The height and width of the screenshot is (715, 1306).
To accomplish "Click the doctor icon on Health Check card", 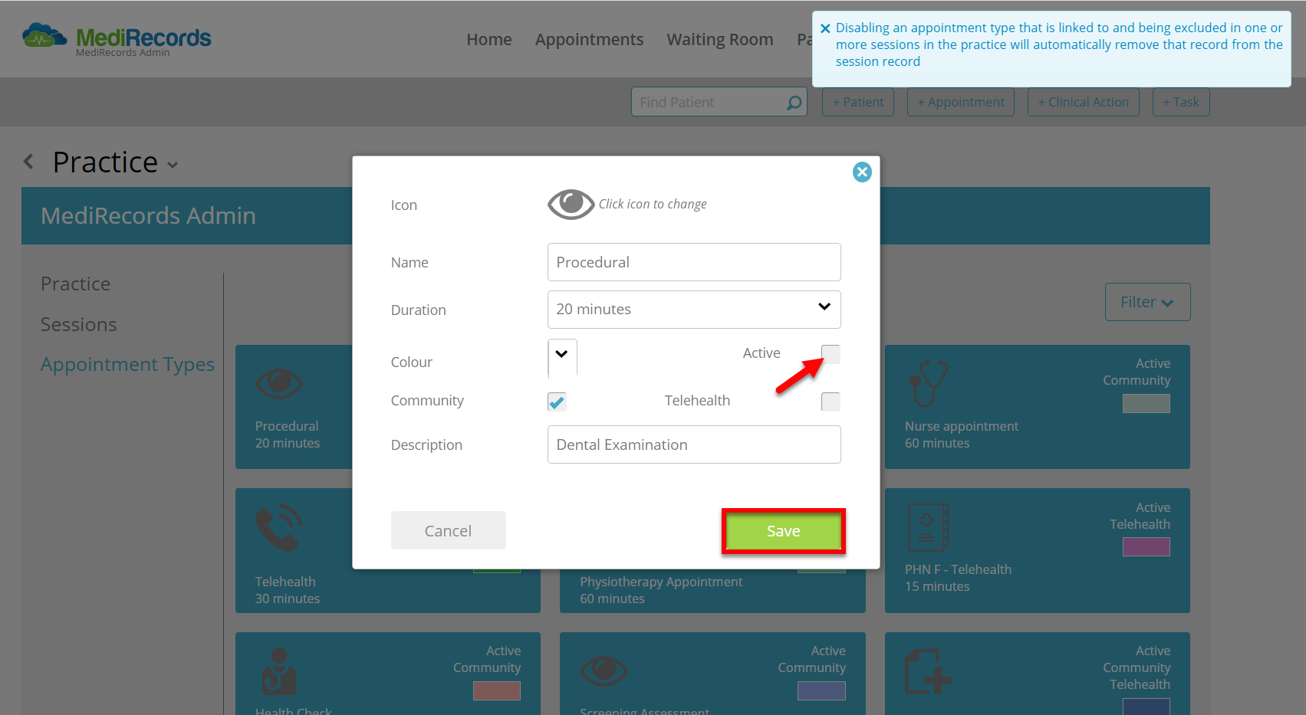I will (278, 671).
